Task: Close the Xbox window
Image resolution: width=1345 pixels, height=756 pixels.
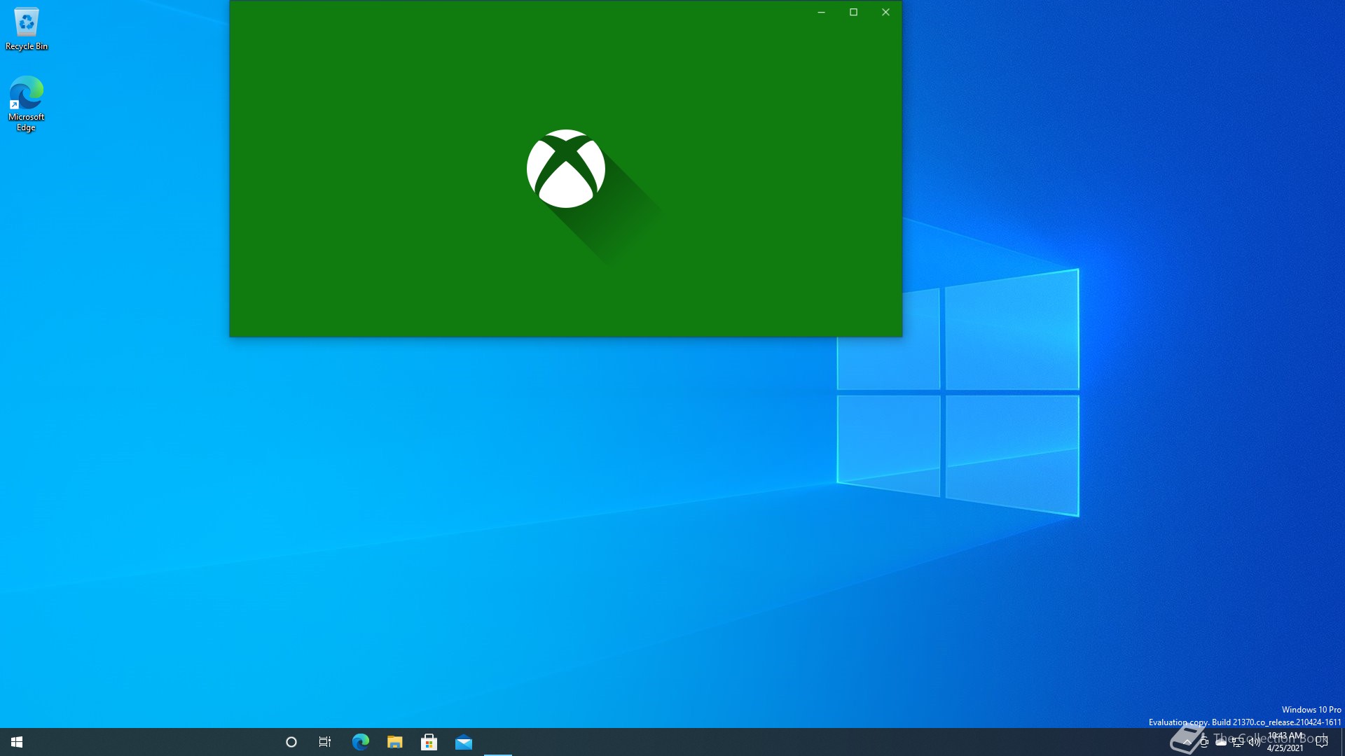Action: (x=885, y=12)
